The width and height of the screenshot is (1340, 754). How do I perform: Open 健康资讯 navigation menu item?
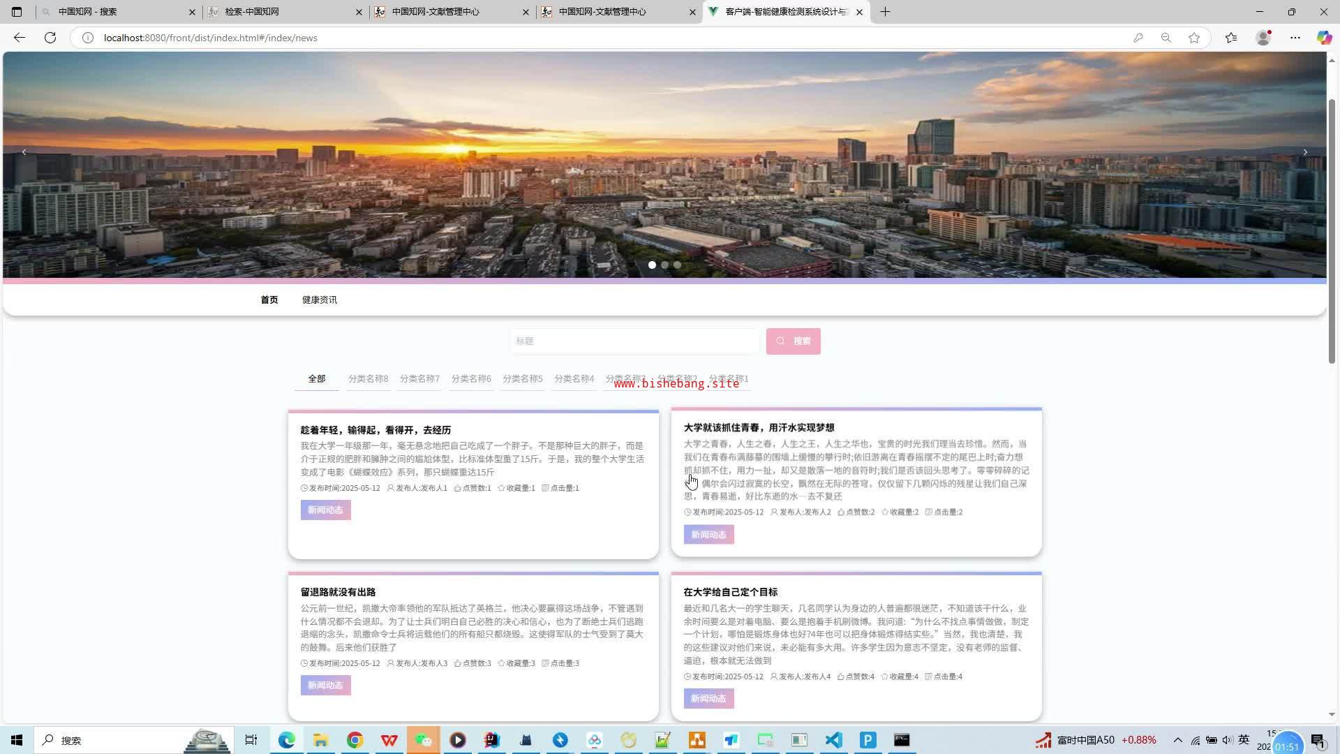[319, 300]
